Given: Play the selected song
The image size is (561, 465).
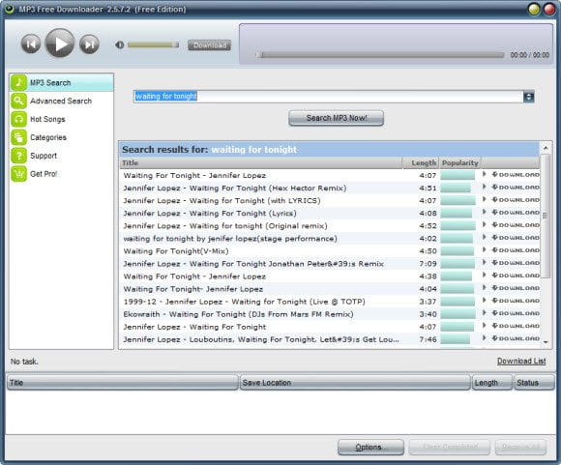Looking at the screenshot, I should 60,44.
